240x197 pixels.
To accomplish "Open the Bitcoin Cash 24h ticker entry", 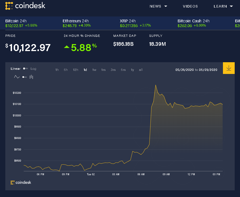I will [x=194, y=23].
